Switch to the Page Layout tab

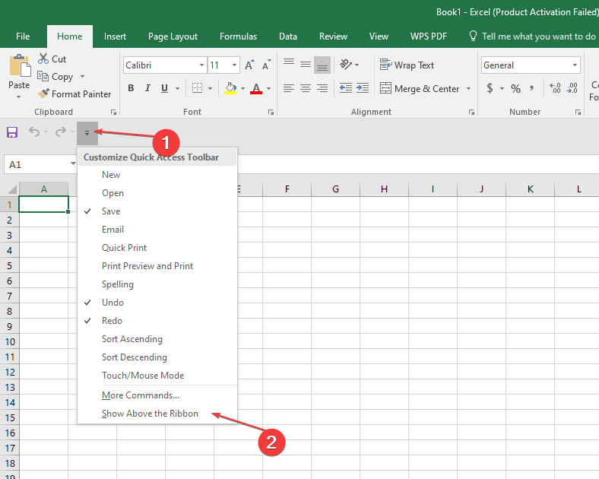point(173,36)
